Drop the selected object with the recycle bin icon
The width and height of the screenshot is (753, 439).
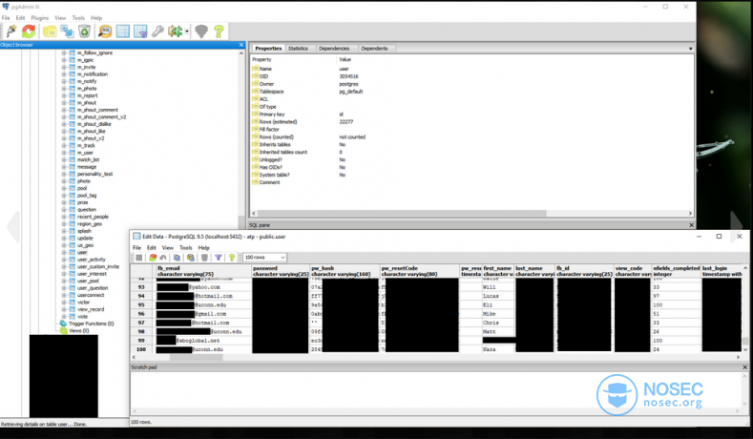[84, 31]
